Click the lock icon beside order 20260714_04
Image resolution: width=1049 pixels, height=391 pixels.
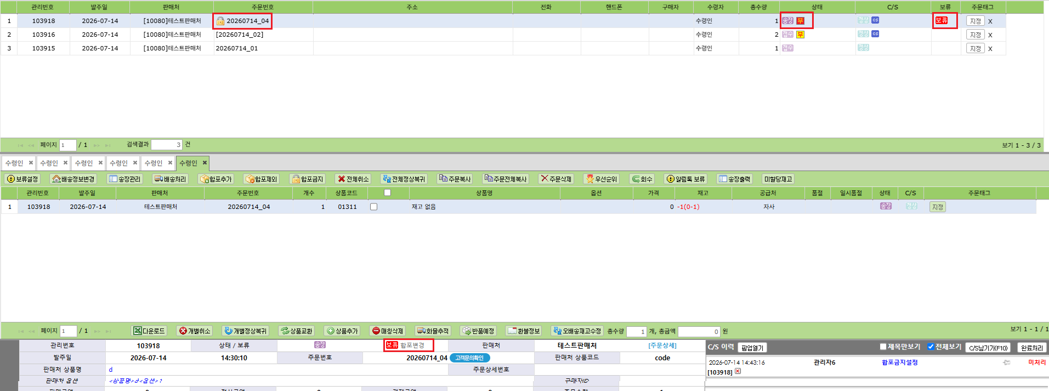pos(220,21)
